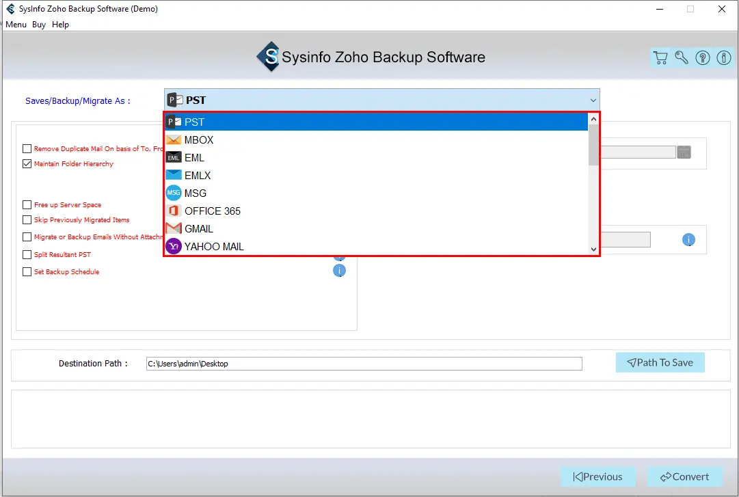739x497 pixels.
Task: Select GMAIL in the dropdown list
Action: (376, 229)
